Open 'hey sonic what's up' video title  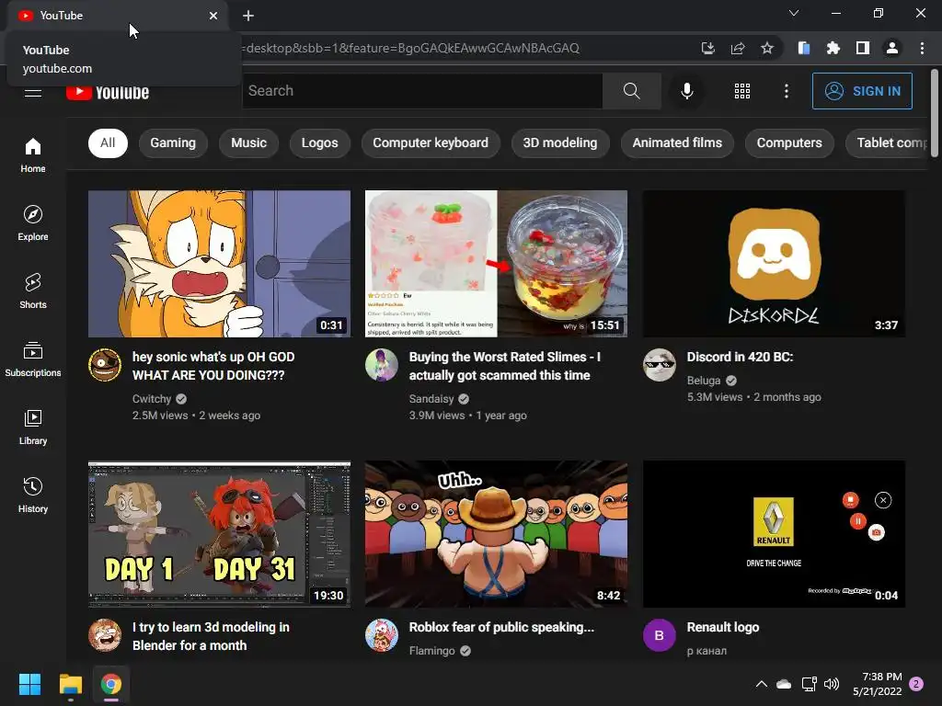pyautogui.click(x=213, y=366)
